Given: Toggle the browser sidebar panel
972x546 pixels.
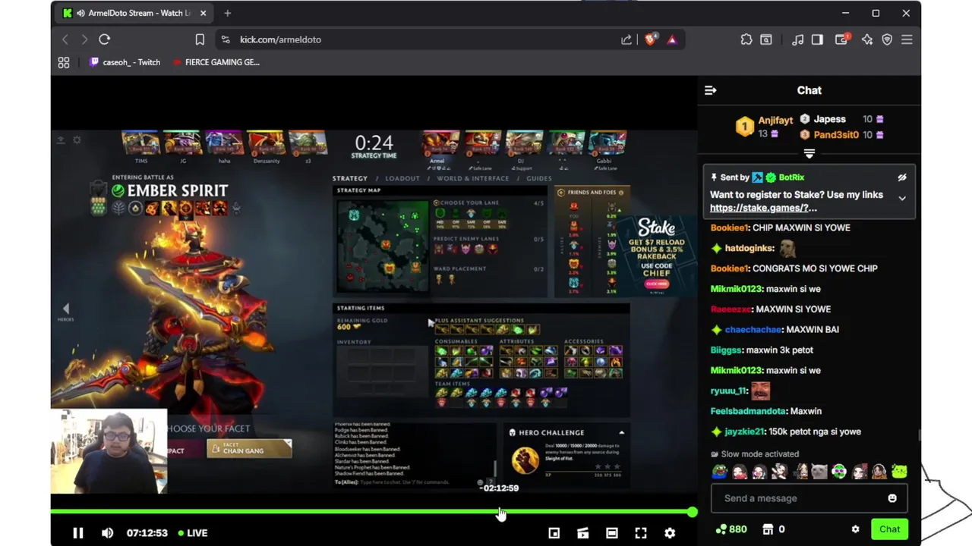Looking at the screenshot, I should 817,39.
